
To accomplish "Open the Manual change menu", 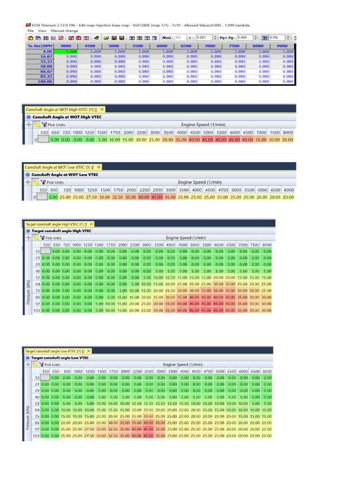I will 64,31.
